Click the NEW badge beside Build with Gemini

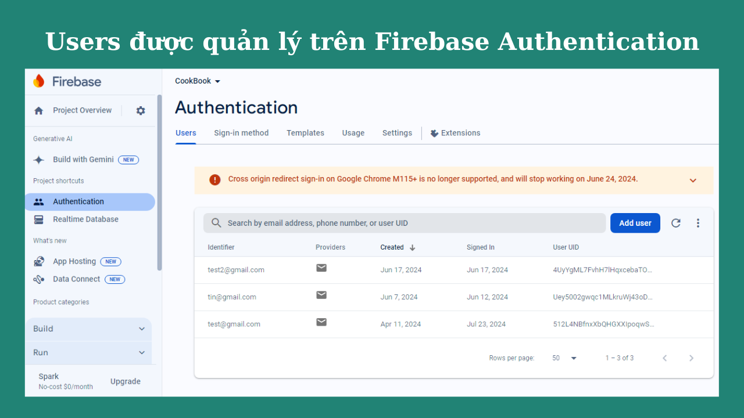tap(128, 160)
